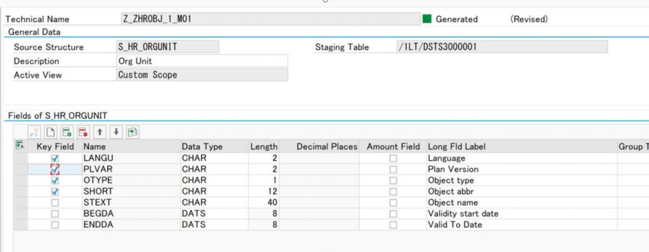Click the new blank field icon
Image resolution: width=649 pixels, height=252 pixels.
coord(50,132)
